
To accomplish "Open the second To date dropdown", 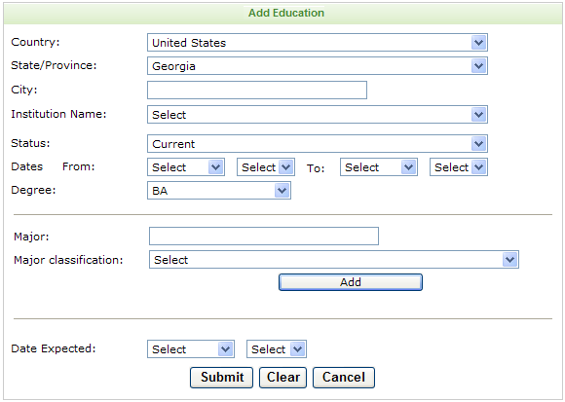I will (459, 167).
